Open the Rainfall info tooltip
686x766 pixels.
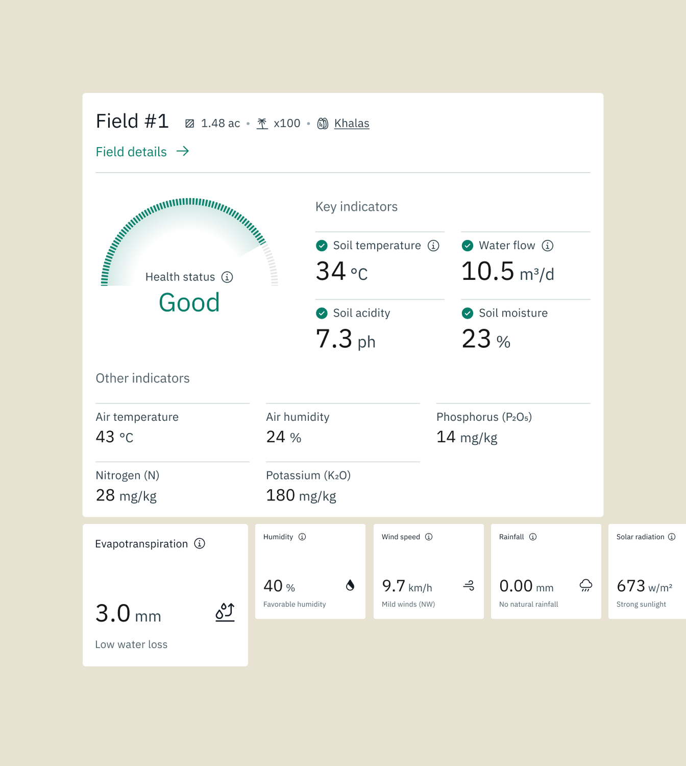click(x=533, y=537)
